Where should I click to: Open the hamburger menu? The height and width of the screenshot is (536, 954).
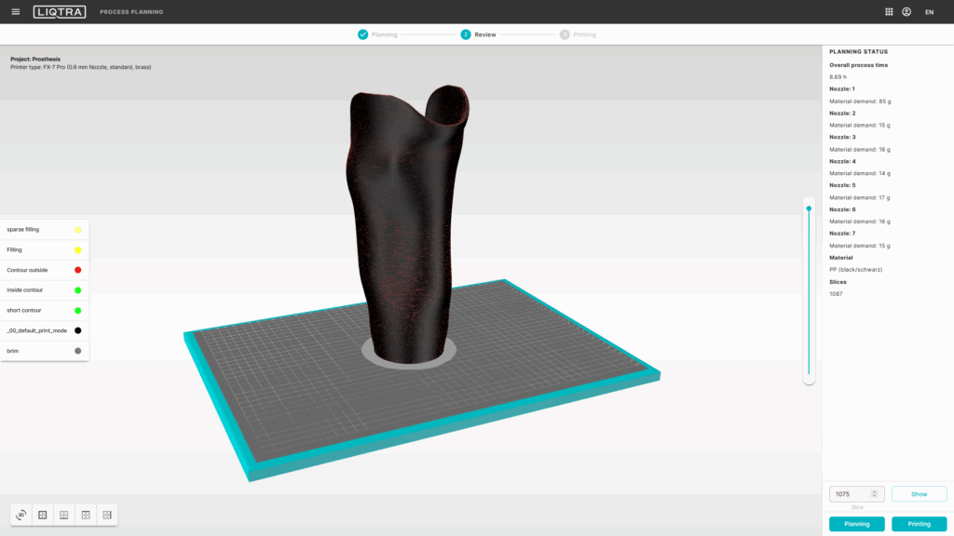point(15,12)
